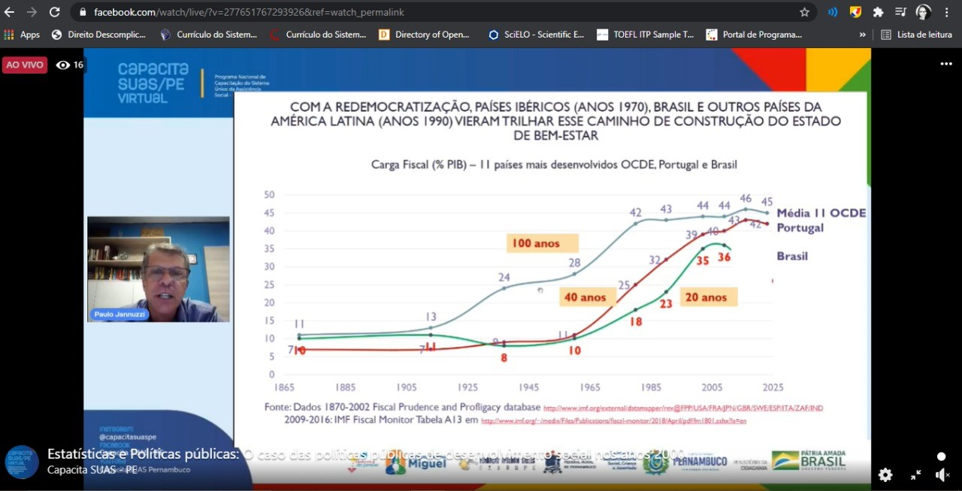Click the browser back arrow
The image size is (962, 491).
coord(10,12)
